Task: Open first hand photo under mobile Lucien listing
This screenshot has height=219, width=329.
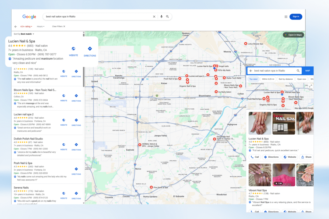Action: coord(260,123)
